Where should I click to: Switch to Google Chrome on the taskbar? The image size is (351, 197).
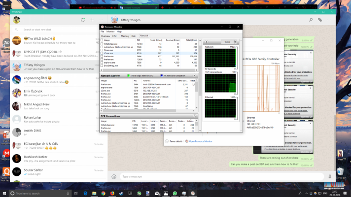click(103, 194)
